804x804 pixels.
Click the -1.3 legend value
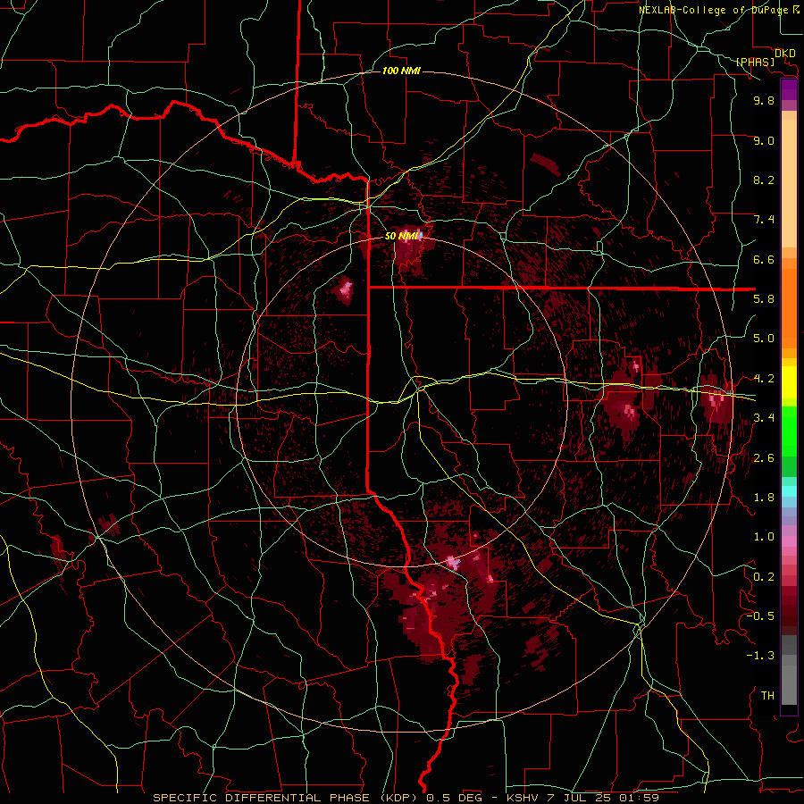pyautogui.click(x=760, y=656)
